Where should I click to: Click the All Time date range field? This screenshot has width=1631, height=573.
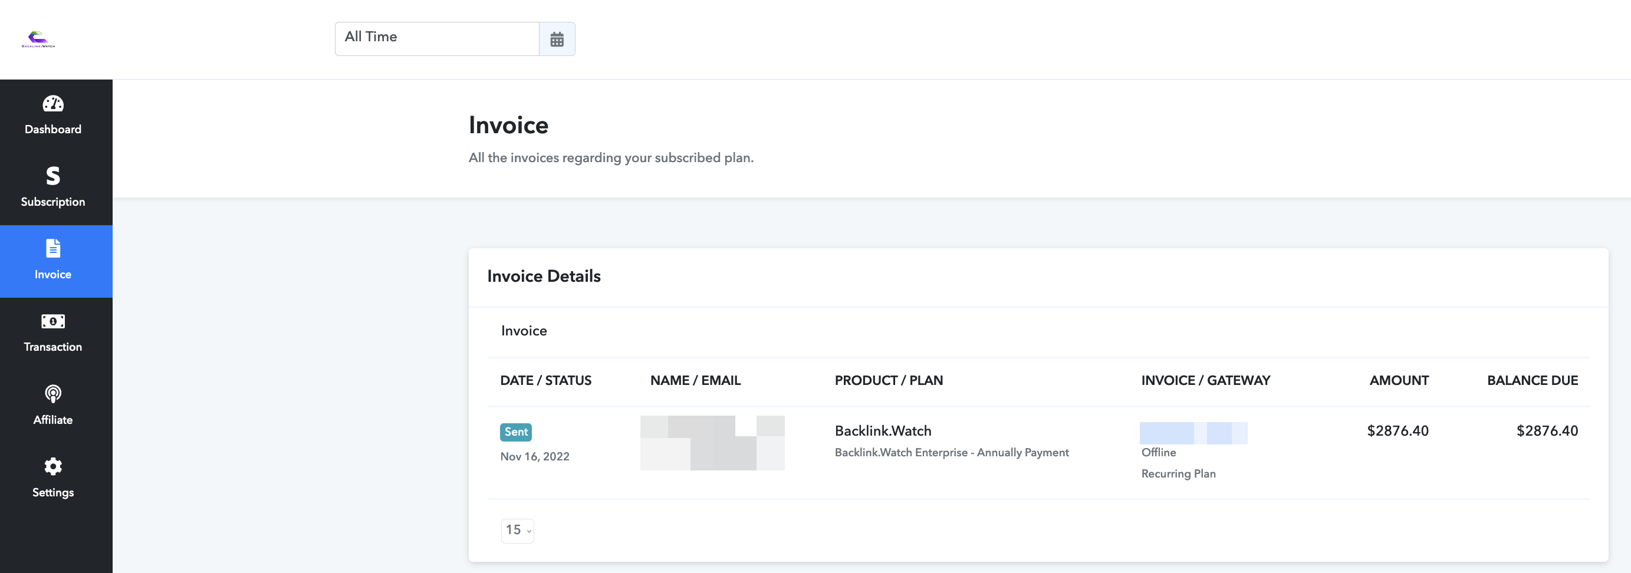(x=437, y=39)
